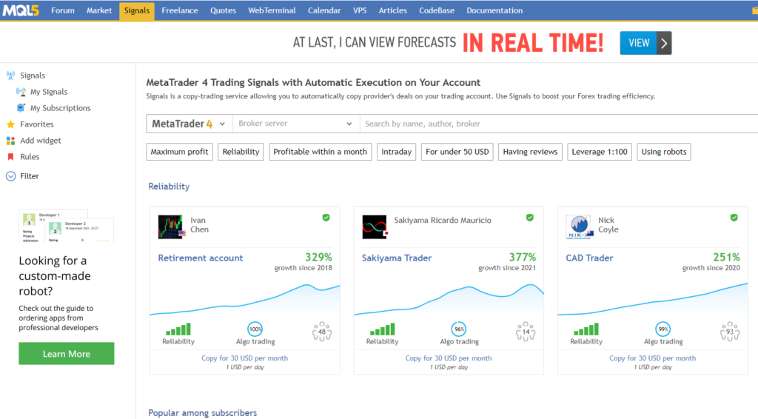The image size is (758, 419).
Task: Click the subscribers icon on CAD Trader card
Action: [x=728, y=331]
